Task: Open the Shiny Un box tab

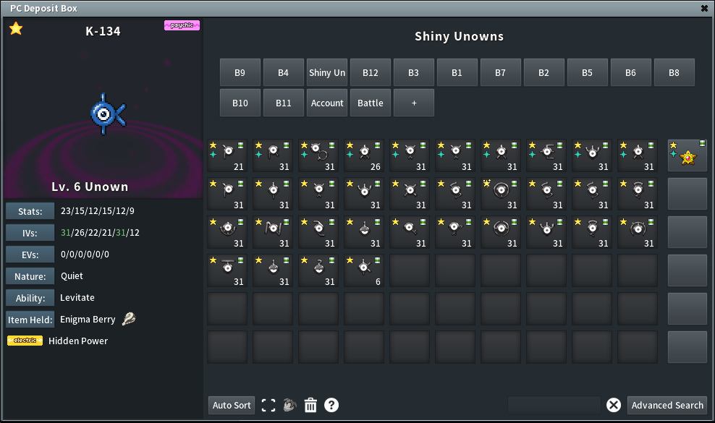Action: (x=327, y=72)
